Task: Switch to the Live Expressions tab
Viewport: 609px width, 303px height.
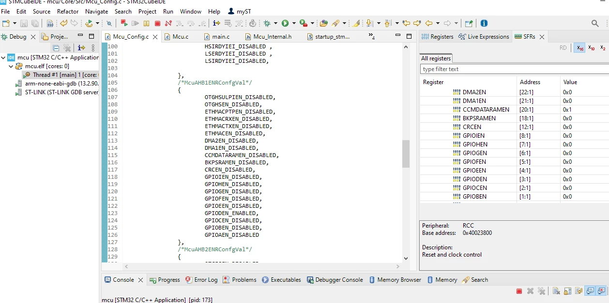Action: click(x=484, y=37)
